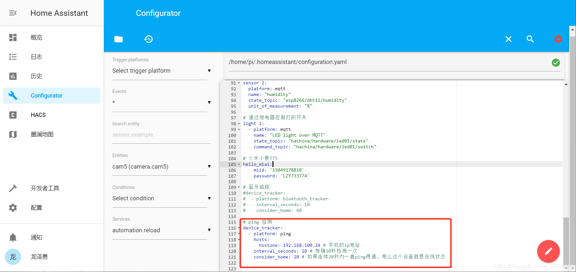The width and height of the screenshot is (576, 272).
Task: Open search in editor toolbar
Action: [x=530, y=39]
